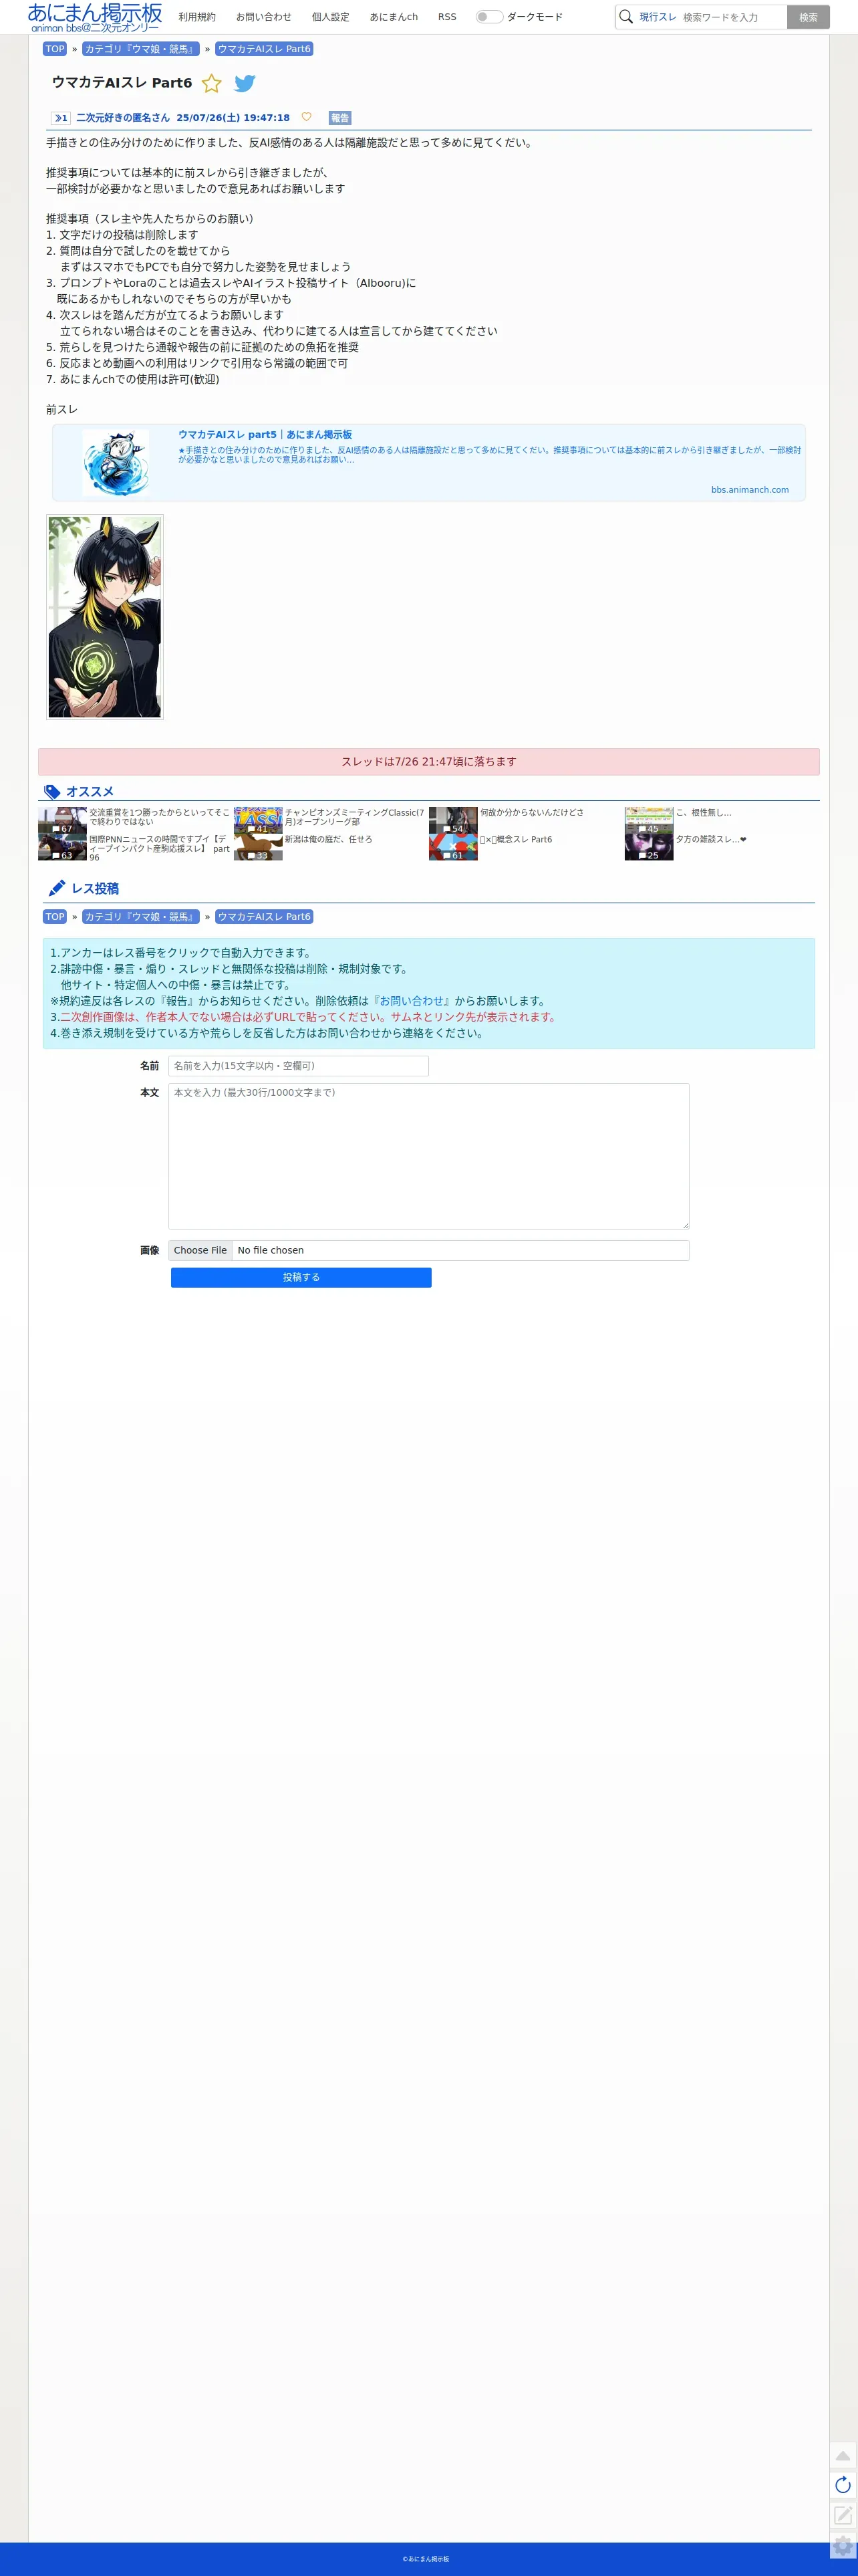
Task: Click the magnifier search icon
Action: (626, 17)
